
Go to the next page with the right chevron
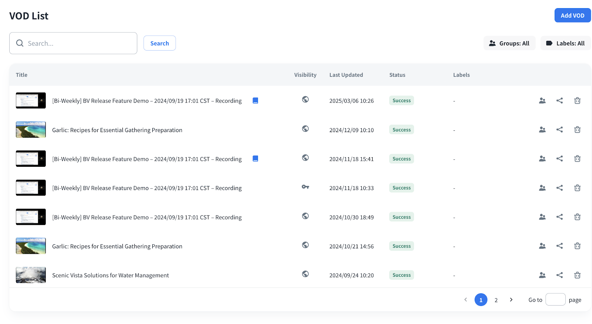[511, 300]
